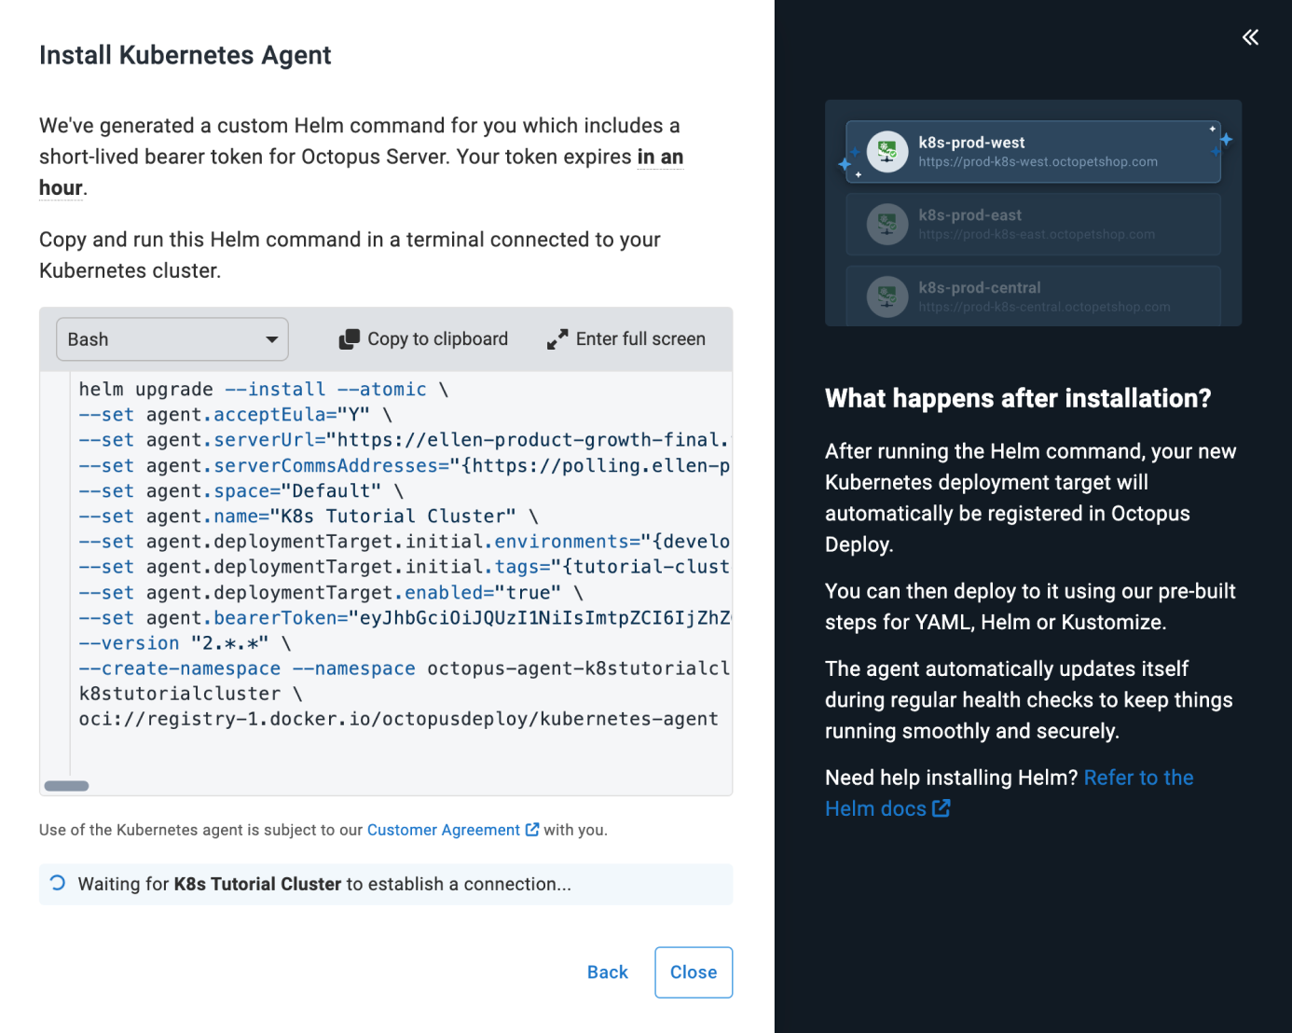This screenshot has width=1292, height=1033.
Task: Click the full screen arrows icon
Action: tap(557, 339)
